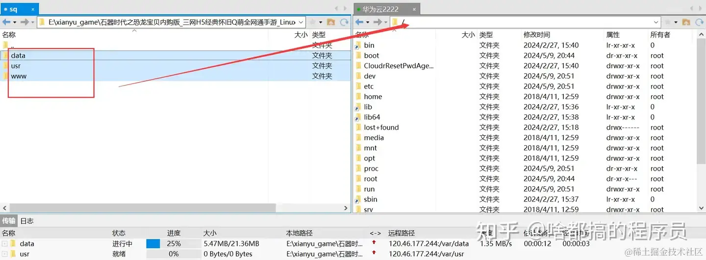Click the usr transfer 0% progress bar
Viewport: 706px width, 260px height.
[x=174, y=254]
